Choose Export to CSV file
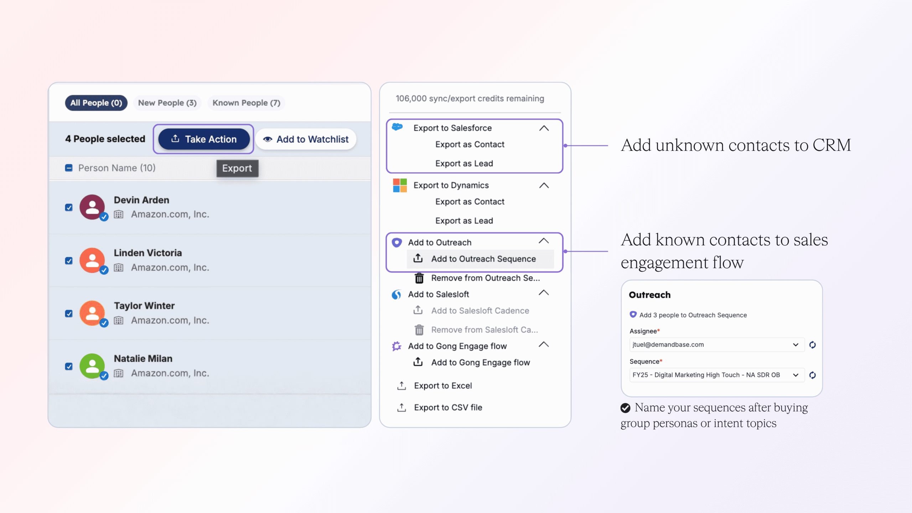This screenshot has height=513, width=912. (x=448, y=408)
